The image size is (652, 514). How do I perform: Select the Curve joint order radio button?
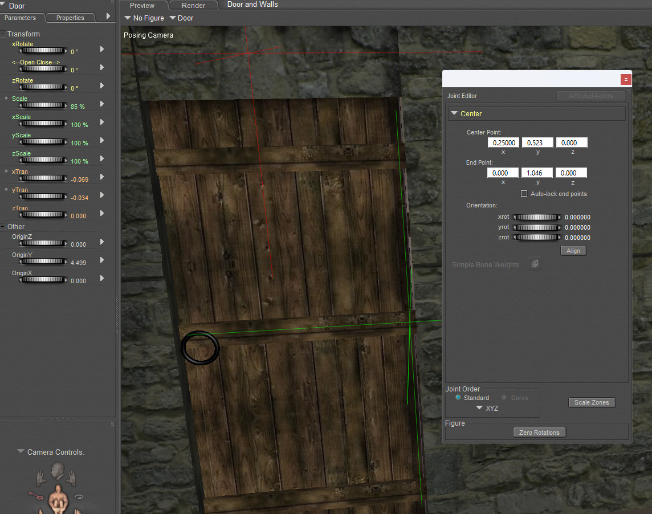click(x=504, y=398)
